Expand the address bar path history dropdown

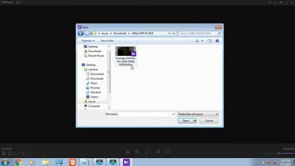click(x=169, y=34)
